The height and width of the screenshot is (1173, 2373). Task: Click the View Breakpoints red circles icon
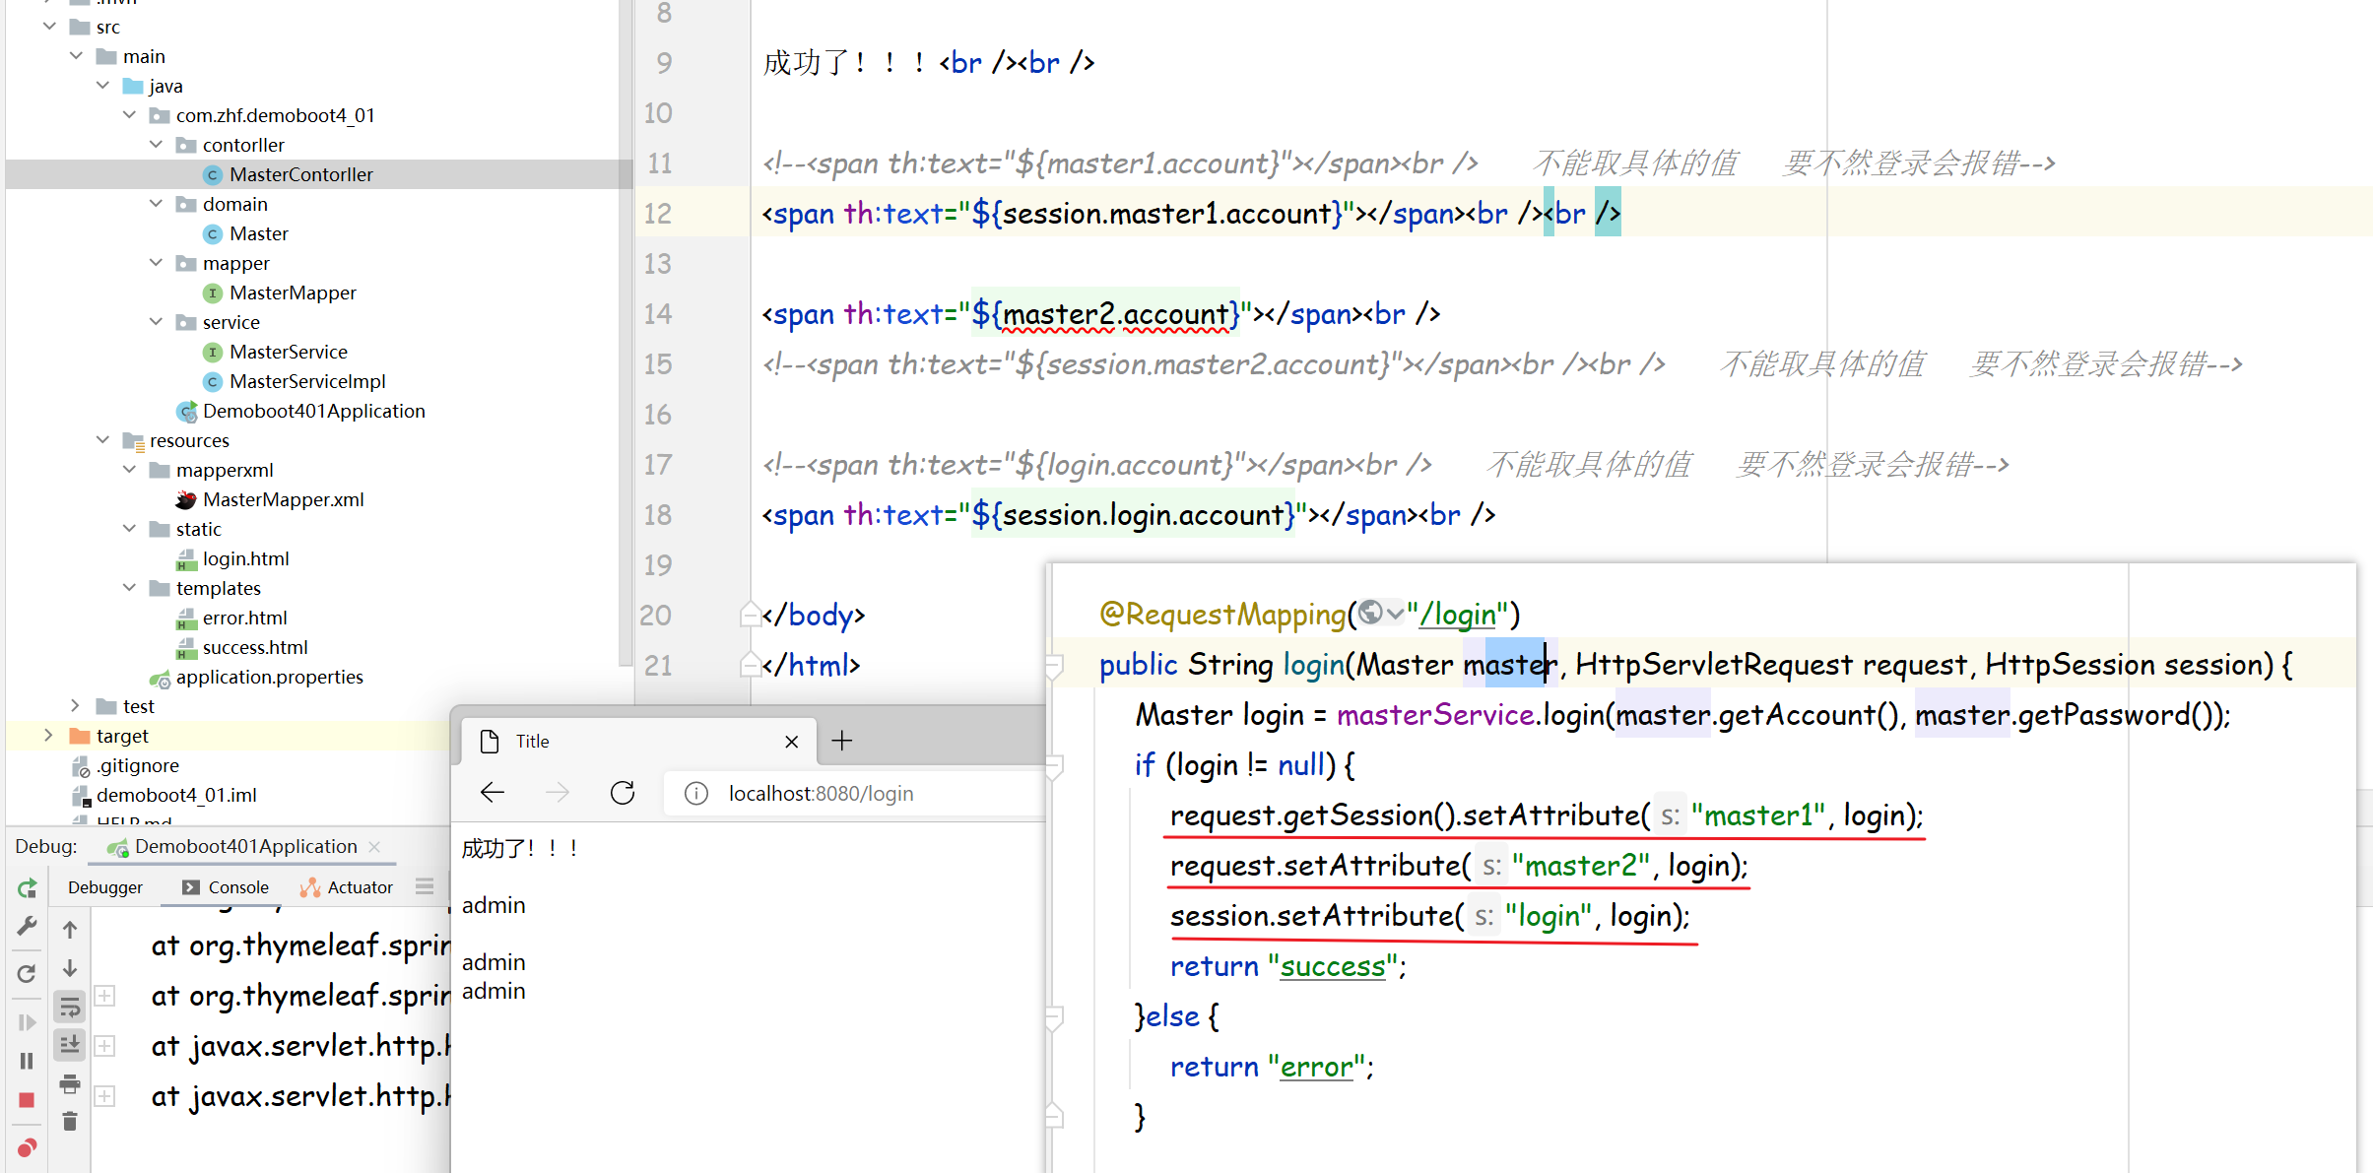click(27, 1147)
